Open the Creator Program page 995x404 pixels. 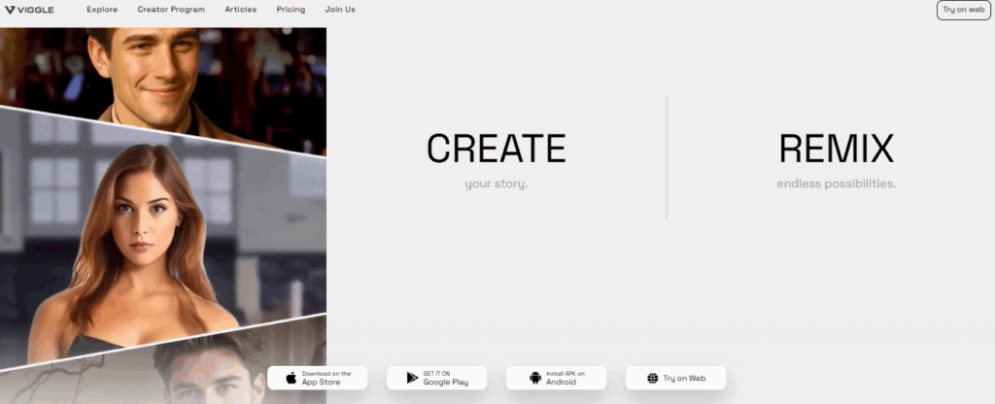[171, 10]
